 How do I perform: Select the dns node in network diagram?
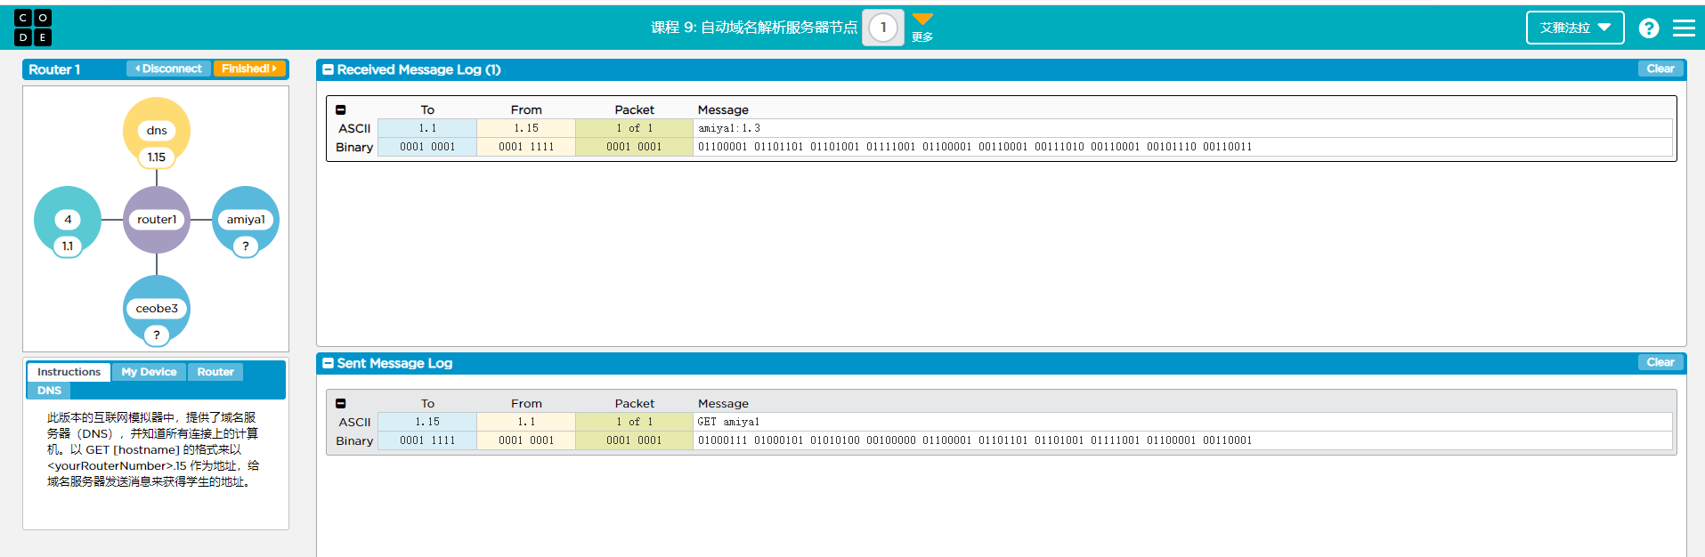tap(157, 130)
